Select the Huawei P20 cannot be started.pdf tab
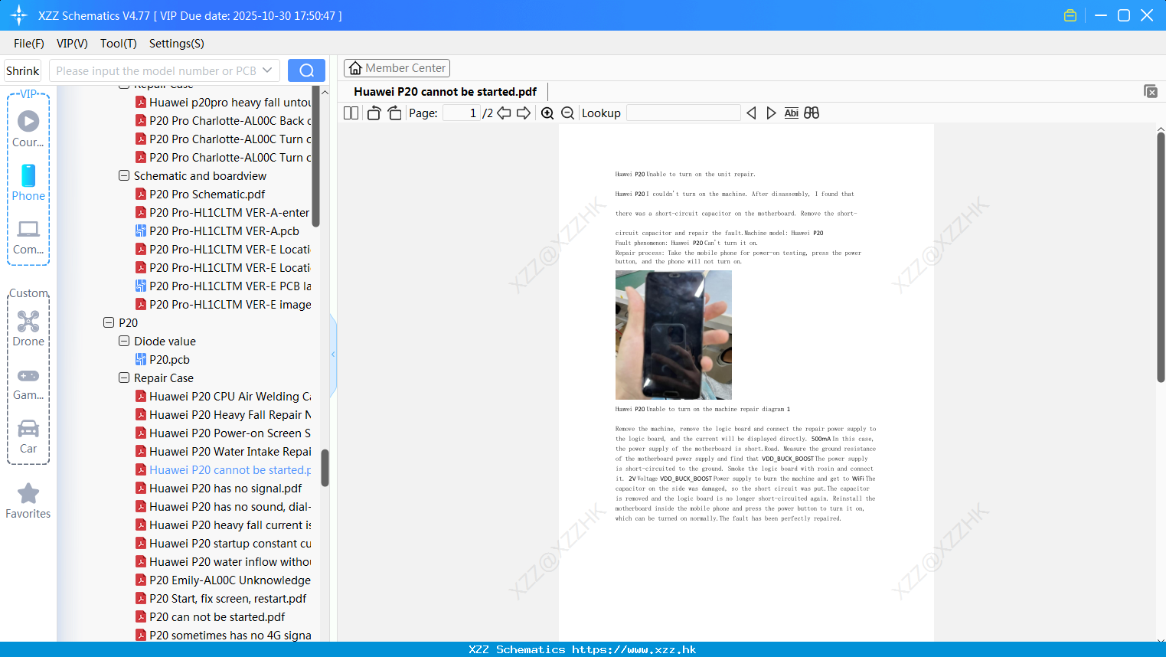Image resolution: width=1166 pixels, height=657 pixels. click(446, 92)
